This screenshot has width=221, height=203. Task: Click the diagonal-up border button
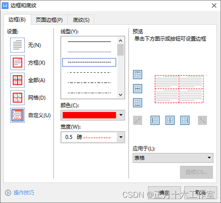point(138,120)
